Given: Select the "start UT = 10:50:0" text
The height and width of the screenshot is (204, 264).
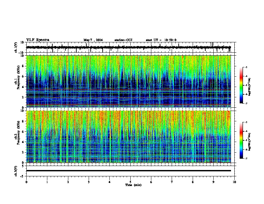Looking at the screenshot, I should (x=161, y=40).
